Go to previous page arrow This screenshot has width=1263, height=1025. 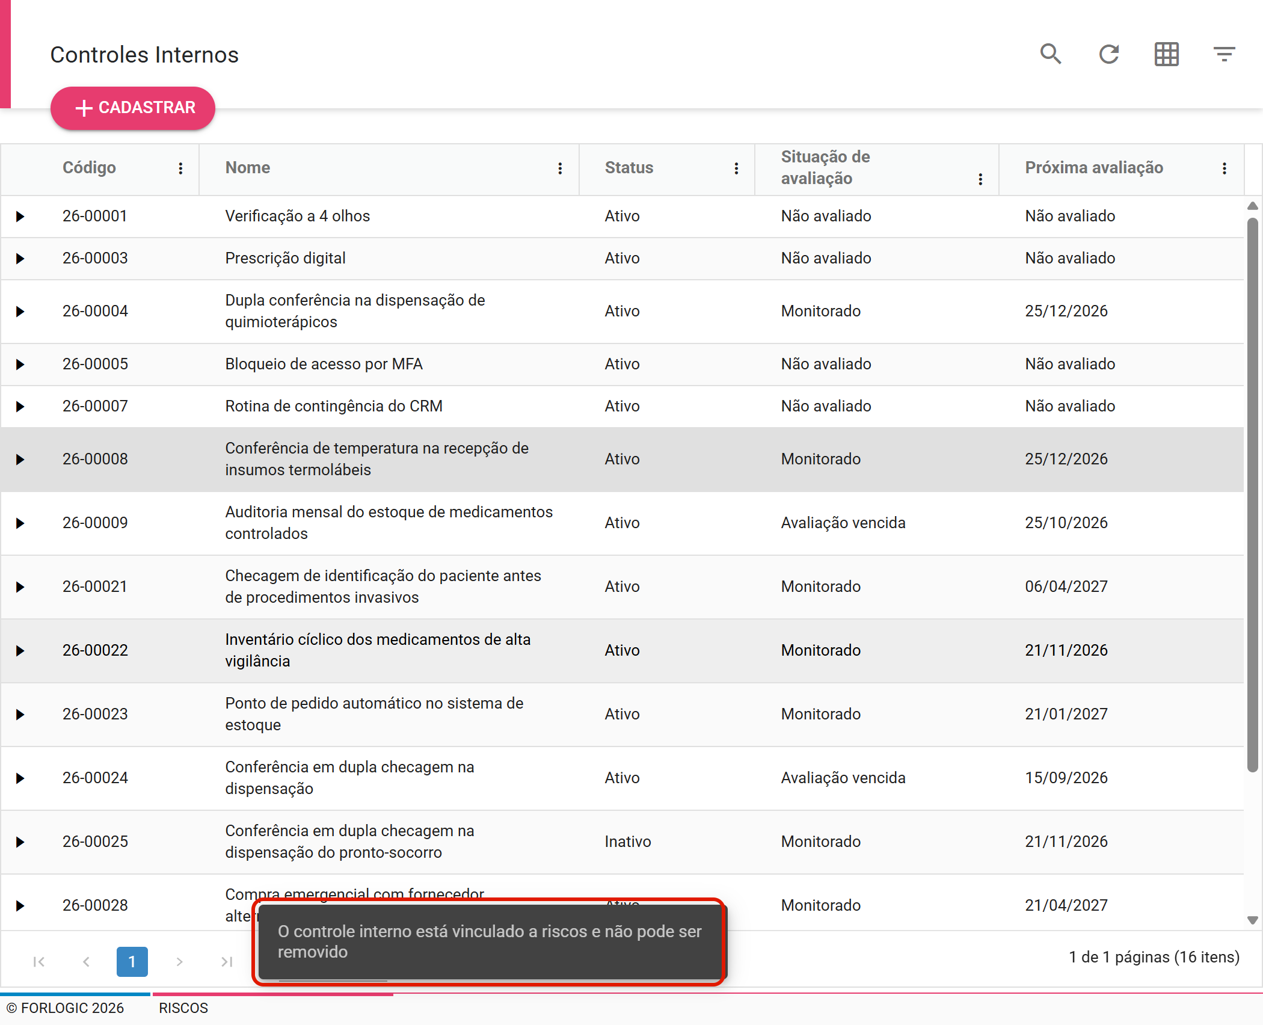86,962
